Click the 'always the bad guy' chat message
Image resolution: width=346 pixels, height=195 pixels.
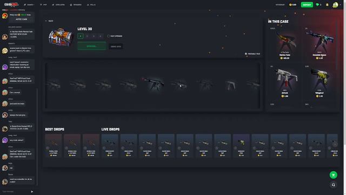point(17,115)
